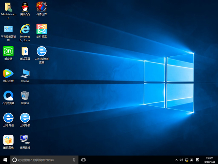Select the 2345加速浏览器 icon

click(x=42, y=51)
